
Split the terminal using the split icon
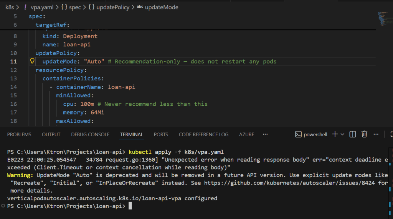353,134
